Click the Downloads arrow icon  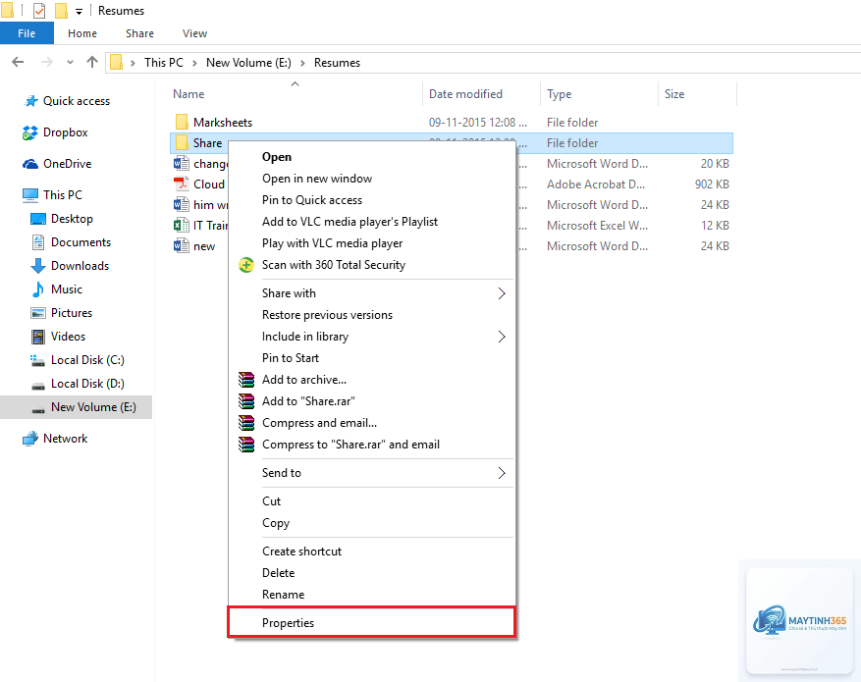click(x=38, y=266)
